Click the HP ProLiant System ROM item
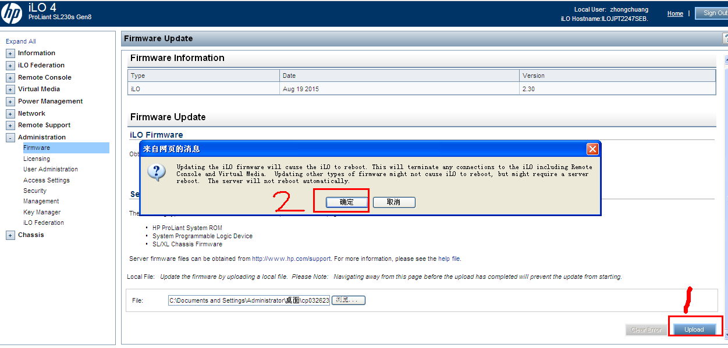 pyautogui.click(x=187, y=228)
